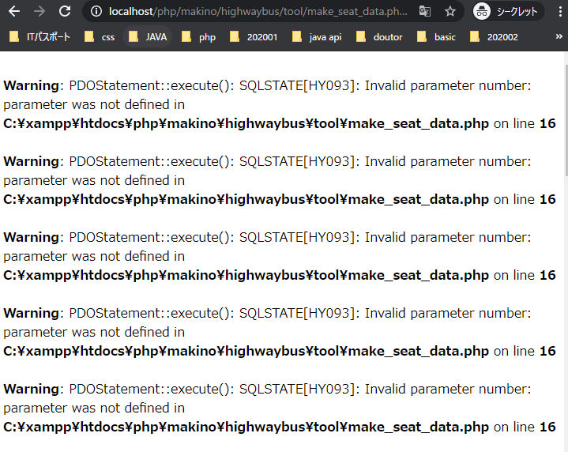The width and height of the screenshot is (568, 452).
Task: Open the シークレット incognito profile badge
Action: (508, 12)
